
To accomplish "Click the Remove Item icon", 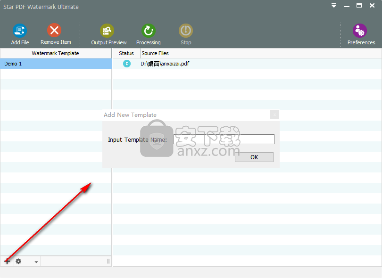I will (54, 30).
